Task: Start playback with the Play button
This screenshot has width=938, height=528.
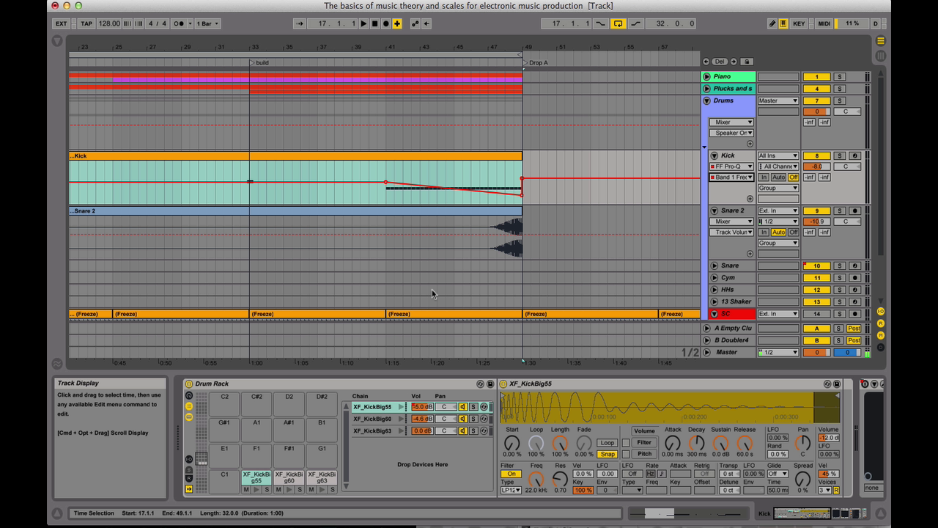Action: pyautogui.click(x=364, y=23)
